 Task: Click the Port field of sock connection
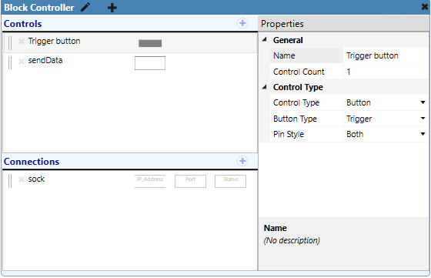coord(190,181)
